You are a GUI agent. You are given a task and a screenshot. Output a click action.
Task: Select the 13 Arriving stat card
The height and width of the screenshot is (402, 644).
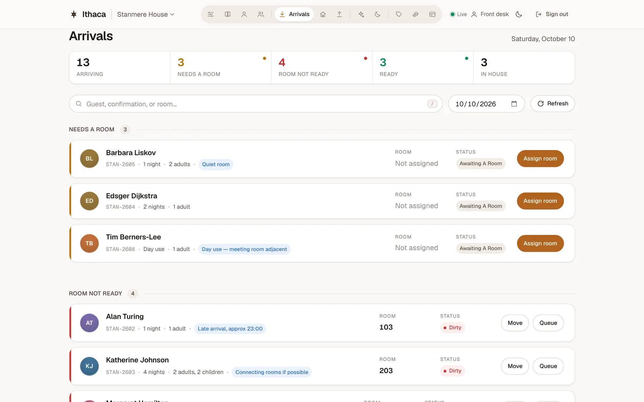119,68
